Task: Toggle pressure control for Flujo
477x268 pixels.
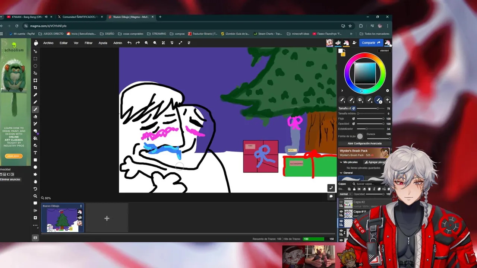Action: click(x=354, y=119)
